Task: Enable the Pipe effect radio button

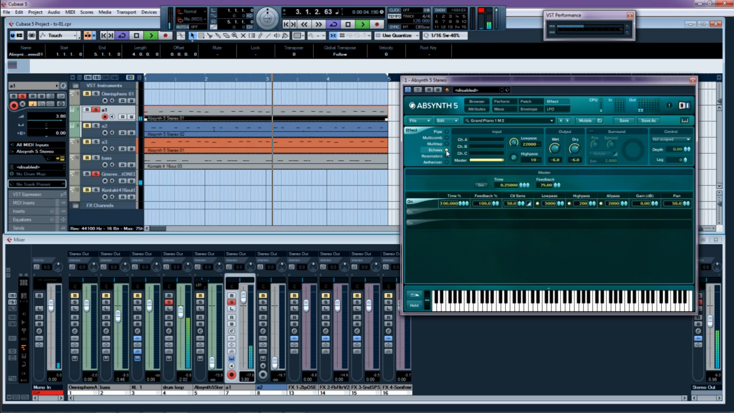Action: coord(446,131)
